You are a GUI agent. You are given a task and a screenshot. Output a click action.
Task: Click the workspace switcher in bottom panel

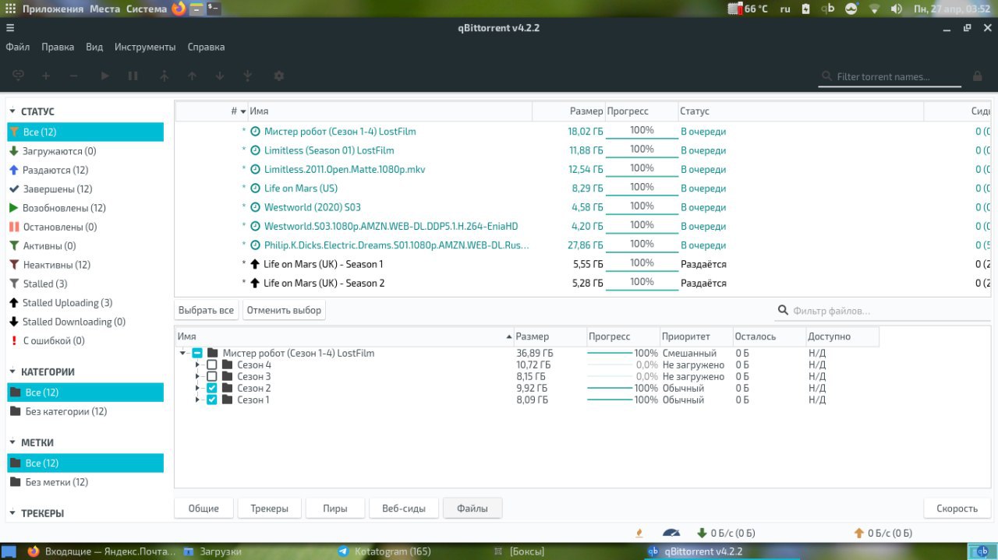[982, 551]
